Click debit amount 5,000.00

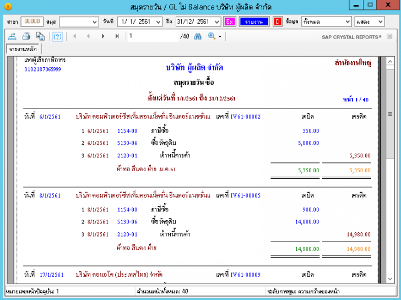coord(308,143)
